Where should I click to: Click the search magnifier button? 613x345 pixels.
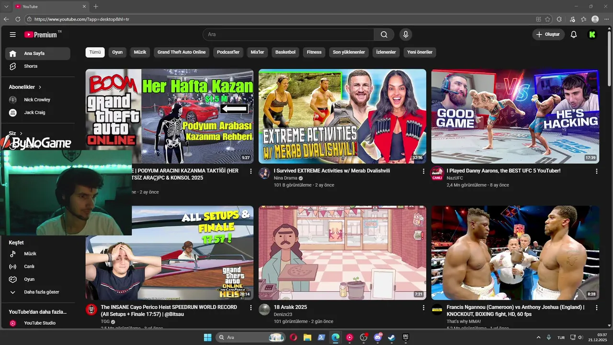point(384,34)
